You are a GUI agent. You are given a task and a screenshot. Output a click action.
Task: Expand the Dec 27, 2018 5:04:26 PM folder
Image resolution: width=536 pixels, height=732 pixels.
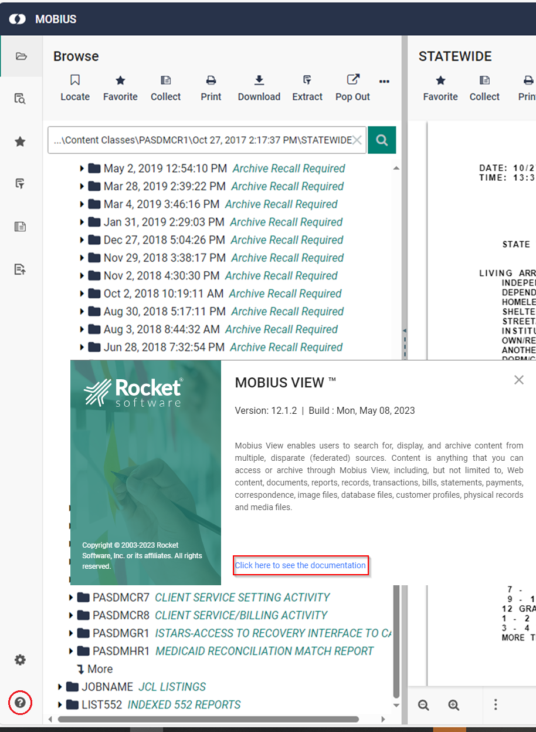82,240
